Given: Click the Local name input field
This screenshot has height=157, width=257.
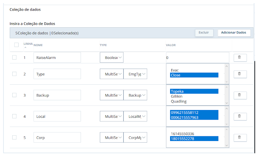Looking at the screenshot, I should 57,116.
